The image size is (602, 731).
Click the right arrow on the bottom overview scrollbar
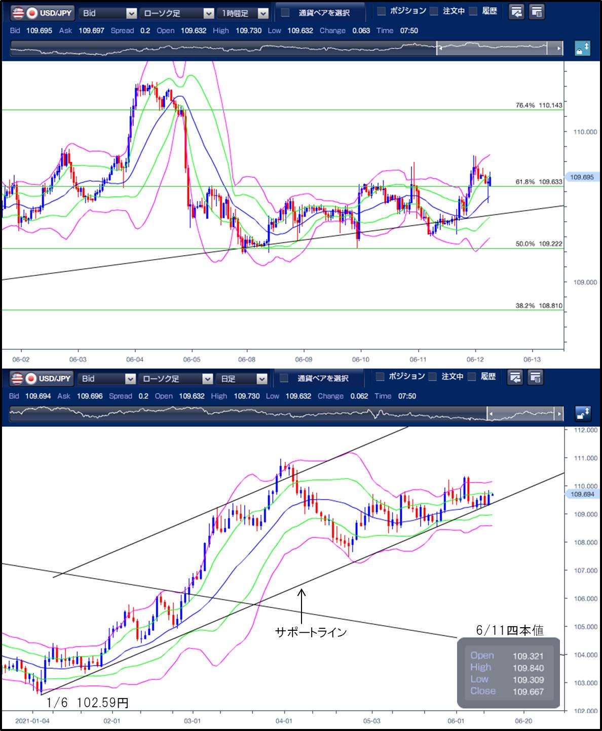(x=559, y=414)
